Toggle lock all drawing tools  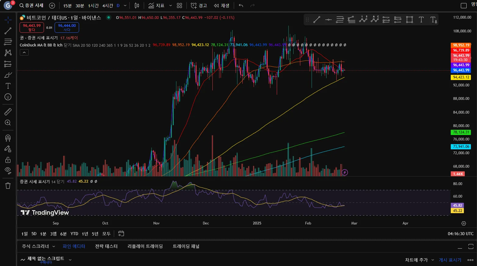click(x=8, y=160)
